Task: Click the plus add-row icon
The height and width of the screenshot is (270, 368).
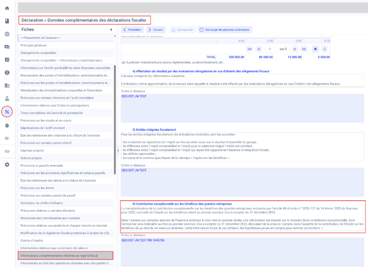Action: point(315,49)
